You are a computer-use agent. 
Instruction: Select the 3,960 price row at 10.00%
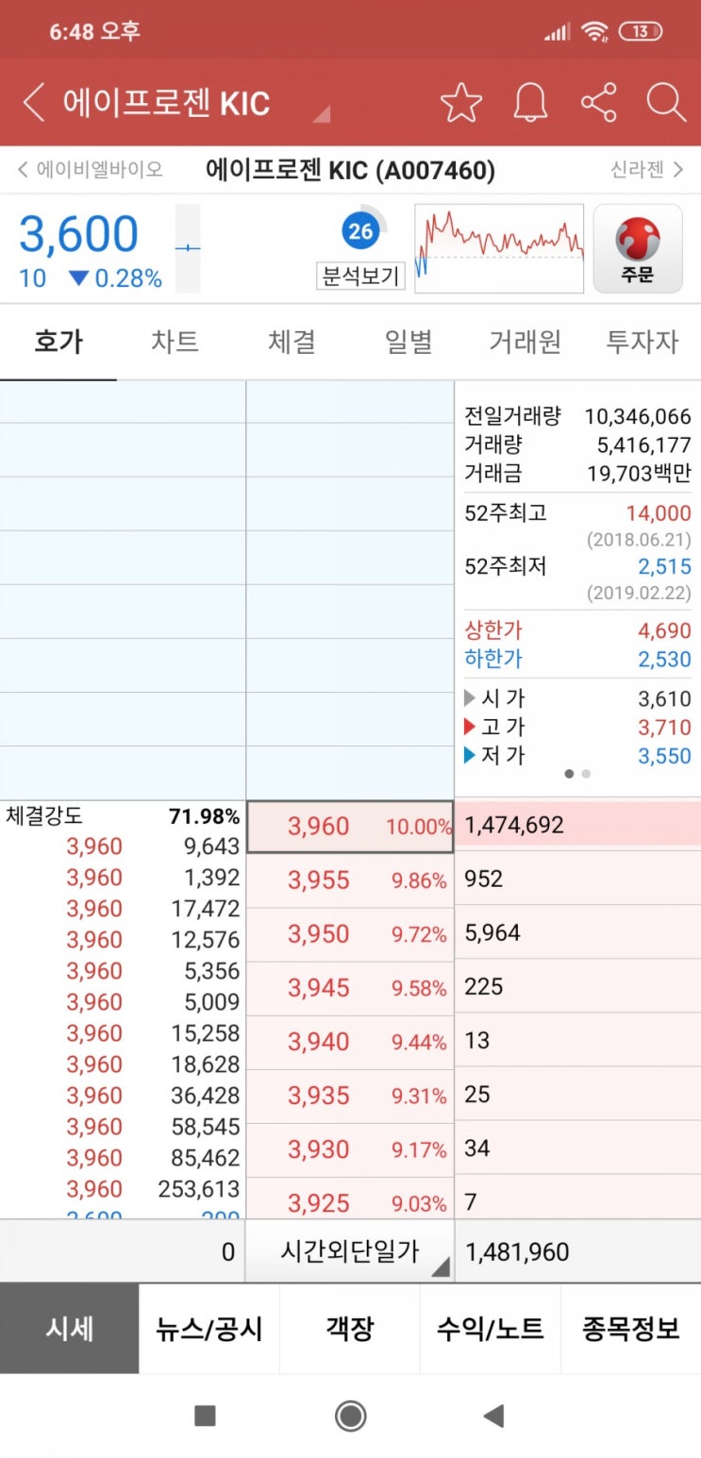[350, 827]
